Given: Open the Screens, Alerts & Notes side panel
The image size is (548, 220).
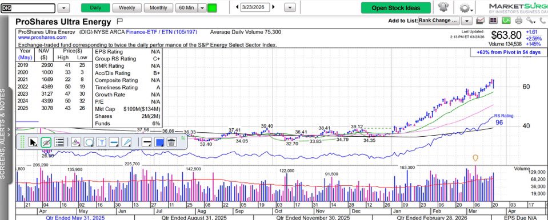Looking at the screenshot, I should click(x=3, y=135).
